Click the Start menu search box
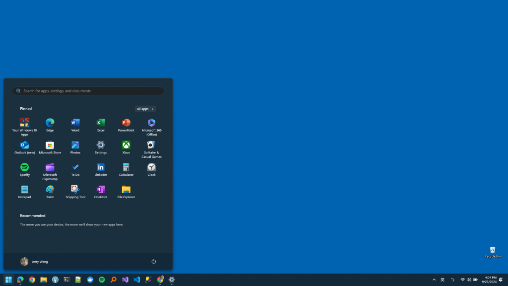The height and width of the screenshot is (286, 508). pos(88,91)
